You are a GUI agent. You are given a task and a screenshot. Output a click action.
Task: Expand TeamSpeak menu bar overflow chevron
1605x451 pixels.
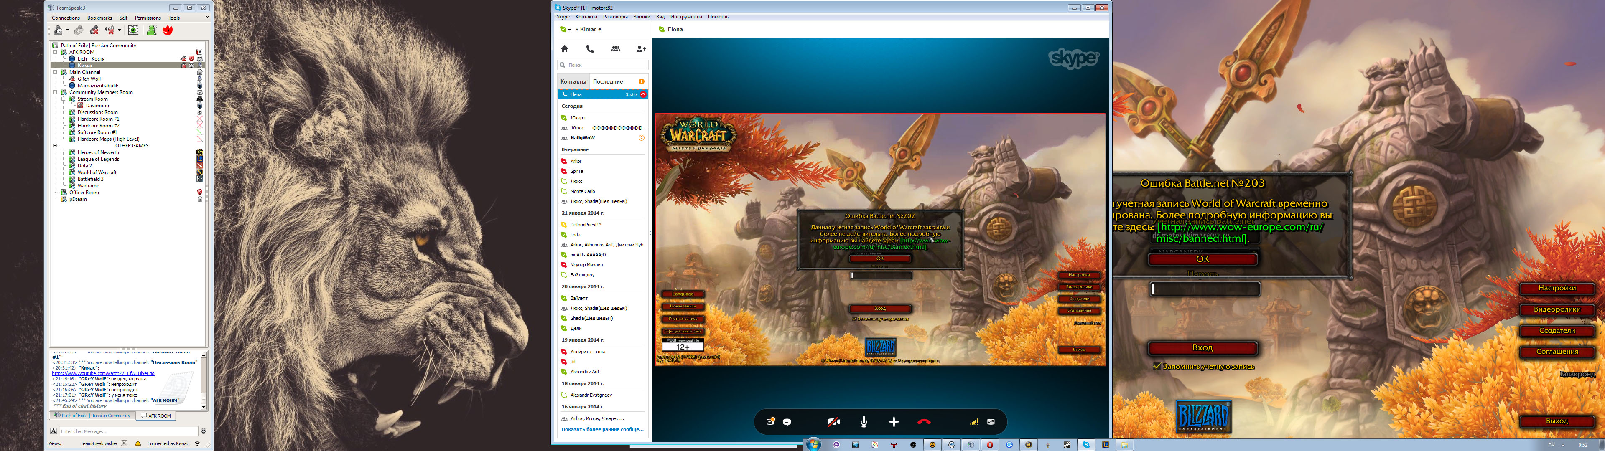click(207, 18)
